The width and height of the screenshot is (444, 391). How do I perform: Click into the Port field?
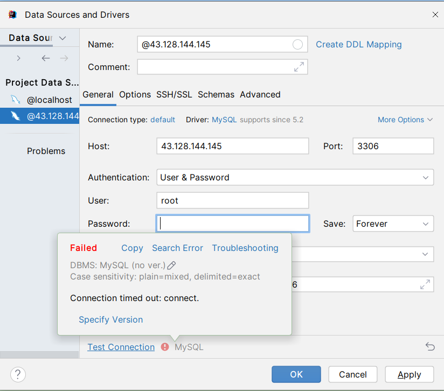[393, 146]
